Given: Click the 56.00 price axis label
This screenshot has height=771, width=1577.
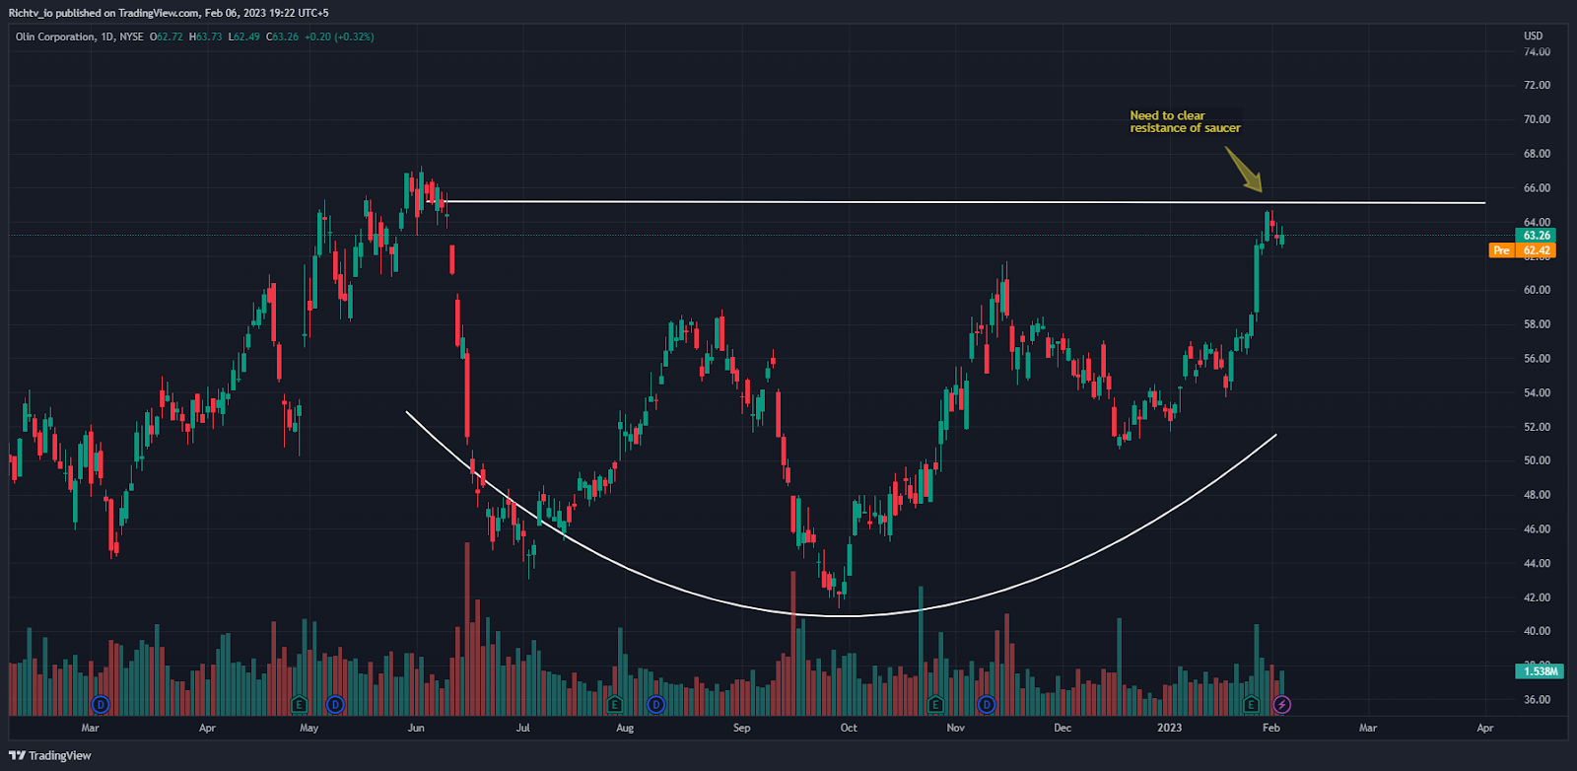Looking at the screenshot, I should point(1537,359).
